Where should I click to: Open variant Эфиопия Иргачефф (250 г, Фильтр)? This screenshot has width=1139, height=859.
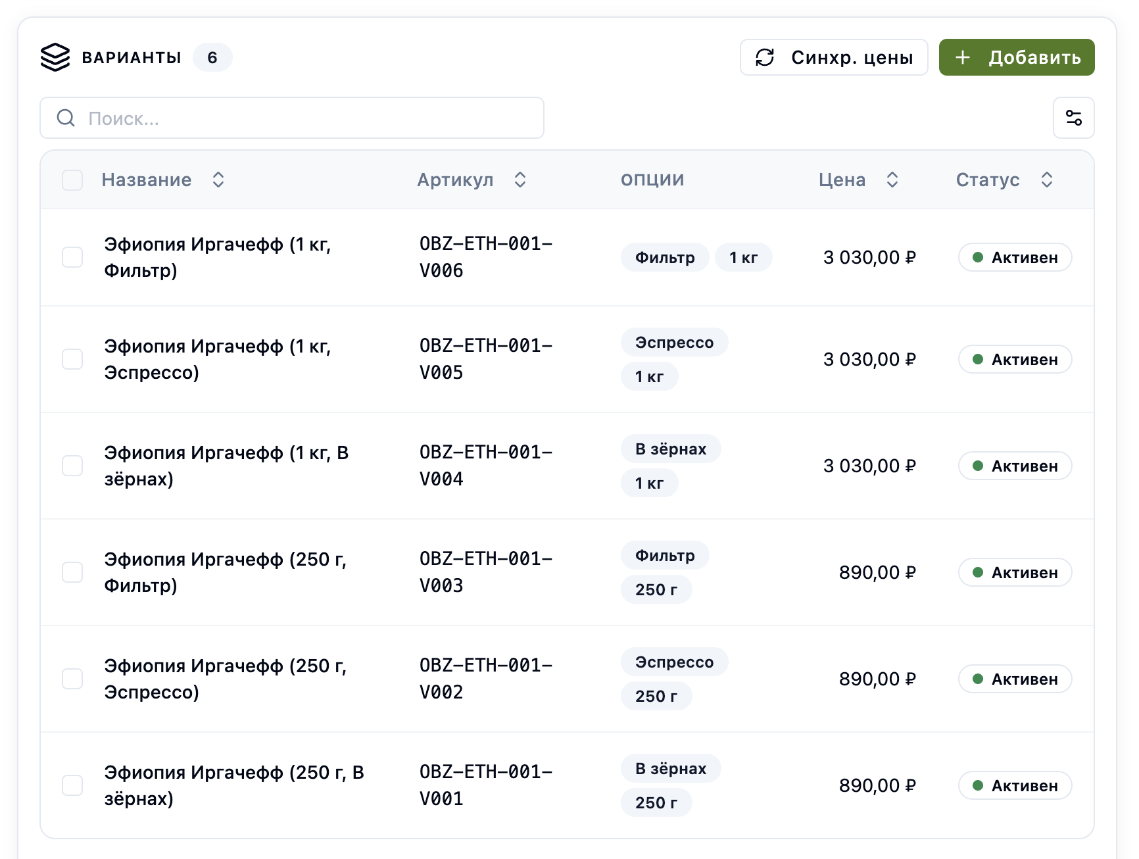[x=226, y=572]
